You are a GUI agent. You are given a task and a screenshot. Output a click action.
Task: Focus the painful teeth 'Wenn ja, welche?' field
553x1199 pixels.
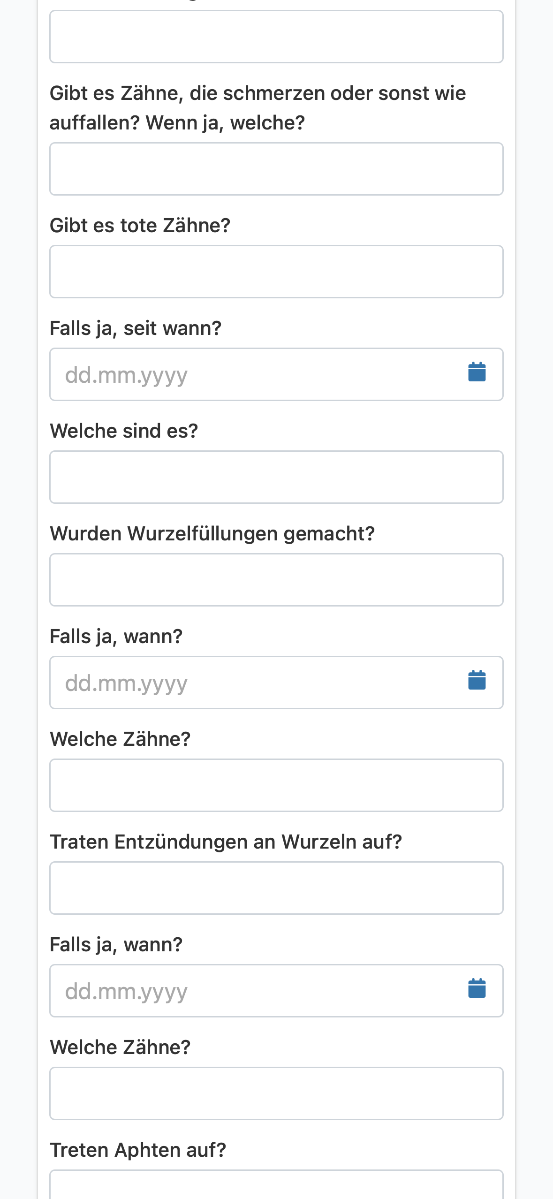click(276, 169)
